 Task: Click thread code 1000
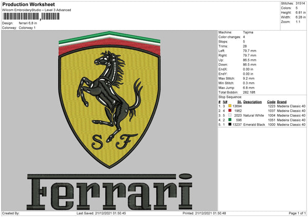272,124
